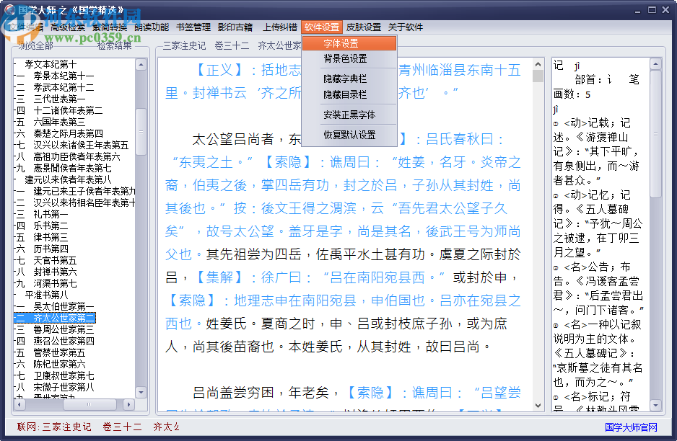Open the 高级检索 menu
The height and width of the screenshot is (441, 677).
tap(68, 27)
